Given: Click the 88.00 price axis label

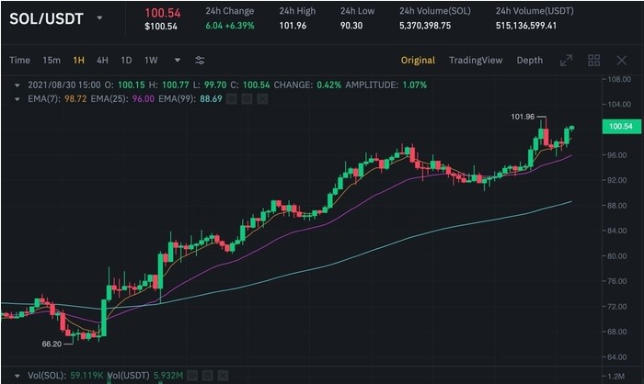Looking at the screenshot, I should click(617, 206).
